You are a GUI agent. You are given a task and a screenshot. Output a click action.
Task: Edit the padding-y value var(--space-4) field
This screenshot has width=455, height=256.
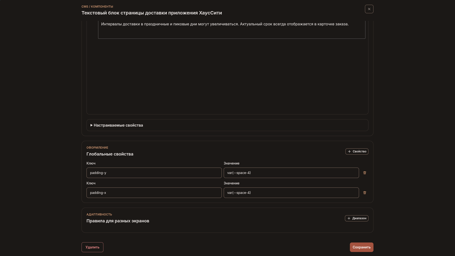coord(291,173)
